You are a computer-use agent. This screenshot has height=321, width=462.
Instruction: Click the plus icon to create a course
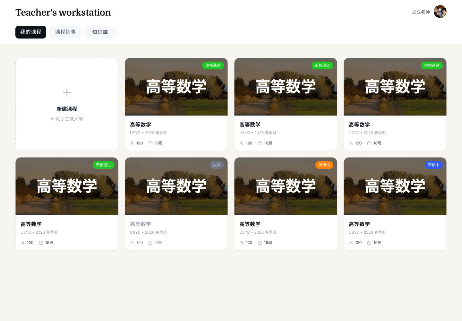pos(67,93)
